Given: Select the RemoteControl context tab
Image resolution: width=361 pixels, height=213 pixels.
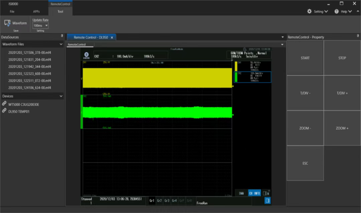Looking at the screenshot, I should pos(60,4).
